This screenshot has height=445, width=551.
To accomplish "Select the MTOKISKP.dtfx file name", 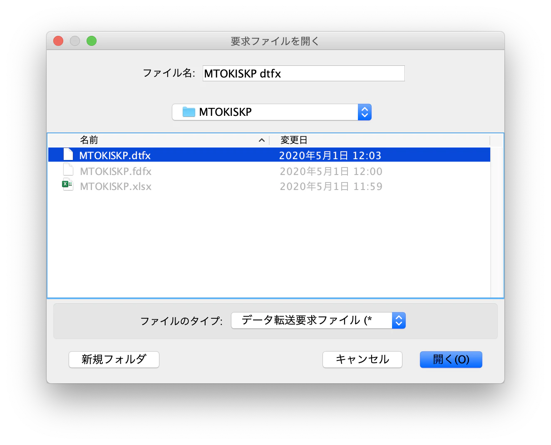I will [115, 155].
